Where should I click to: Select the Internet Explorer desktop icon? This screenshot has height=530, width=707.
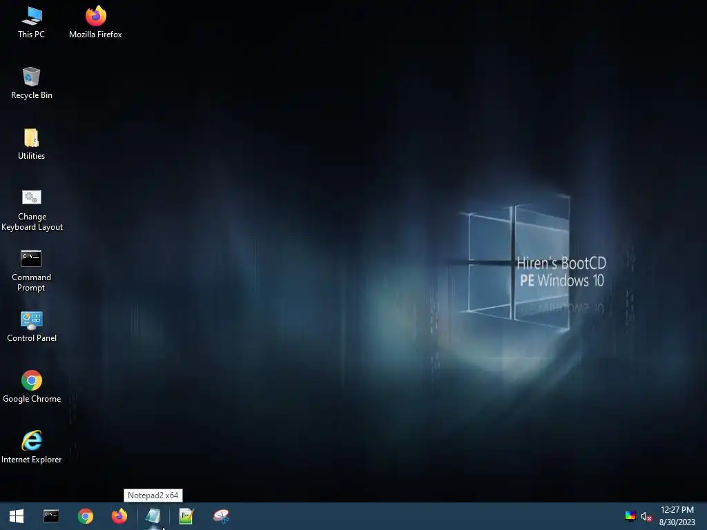[x=32, y=447]
